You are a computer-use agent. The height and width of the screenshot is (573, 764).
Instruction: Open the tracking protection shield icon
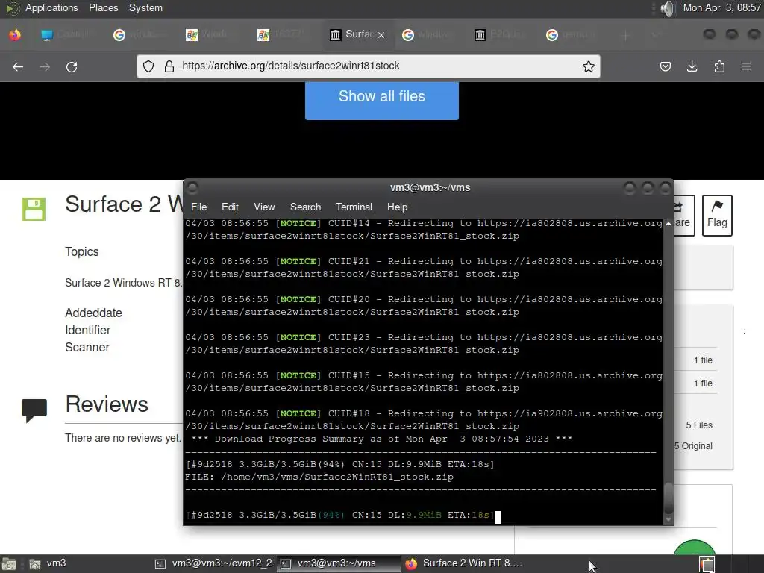pyautogui.click(x=148, y=66)
